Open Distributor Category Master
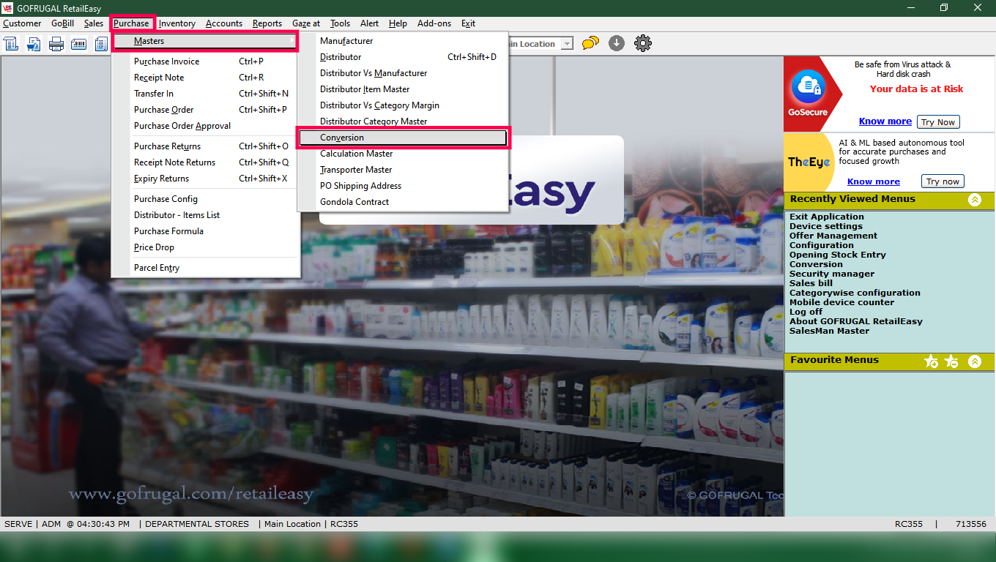 tap(403, 121)
